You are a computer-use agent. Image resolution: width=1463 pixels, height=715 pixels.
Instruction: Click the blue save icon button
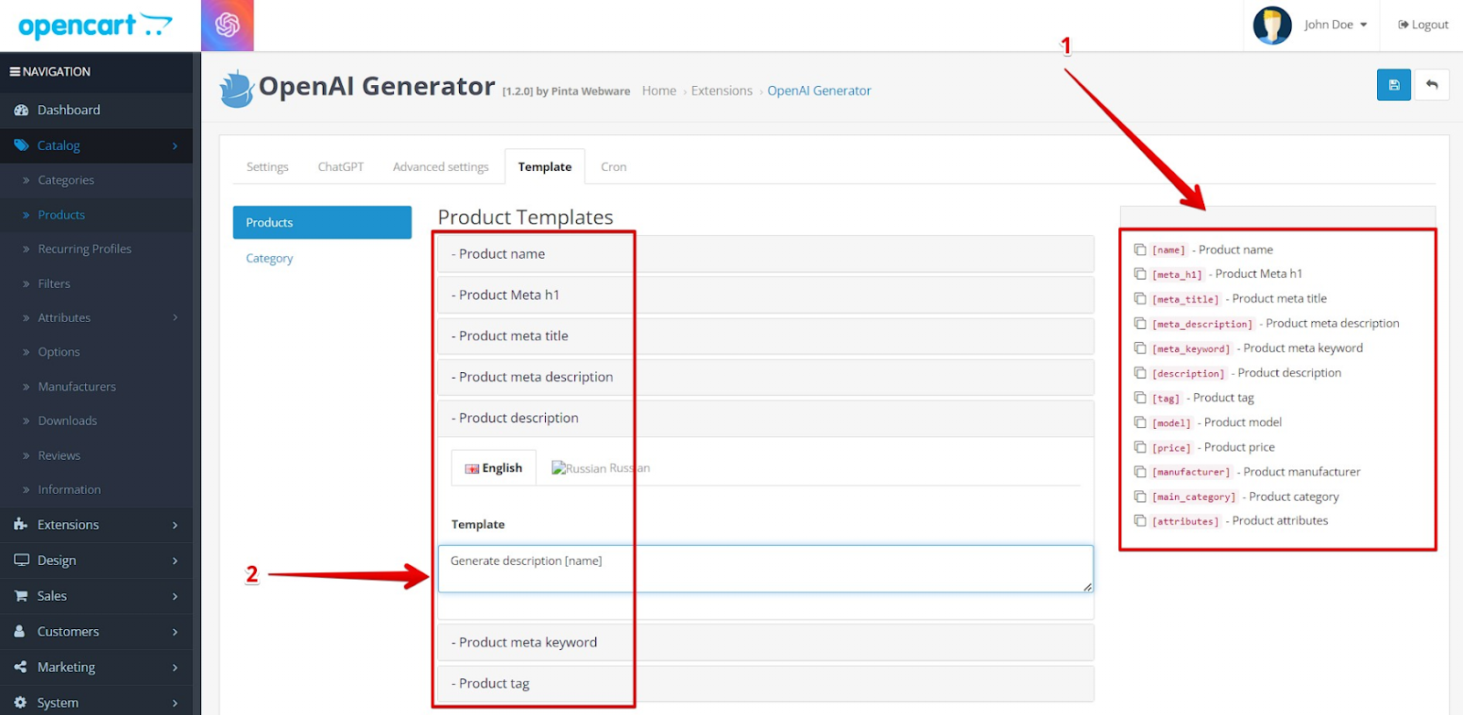coord(1394,85)
